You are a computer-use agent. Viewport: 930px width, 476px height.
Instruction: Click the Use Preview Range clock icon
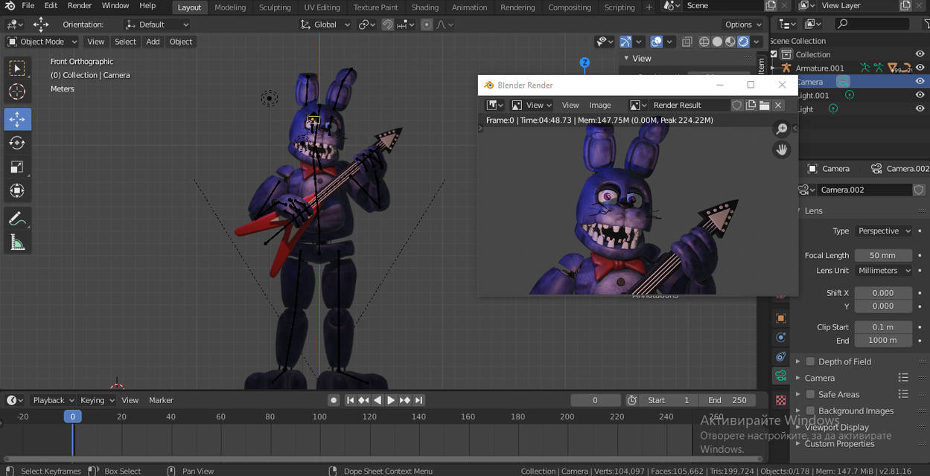tap(631, 400)
